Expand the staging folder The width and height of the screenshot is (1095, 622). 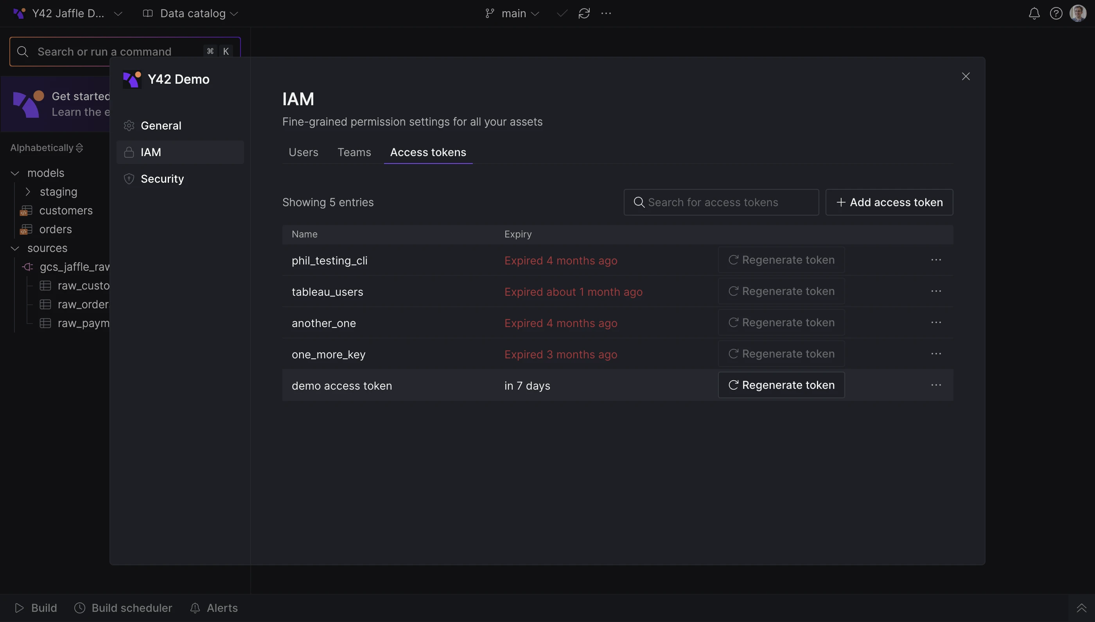click(29, 191)
